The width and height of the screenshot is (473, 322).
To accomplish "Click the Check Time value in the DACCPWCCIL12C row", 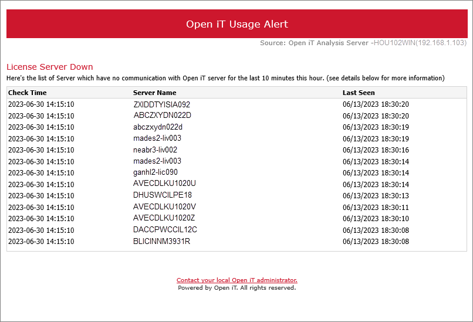I will point(41,231).
